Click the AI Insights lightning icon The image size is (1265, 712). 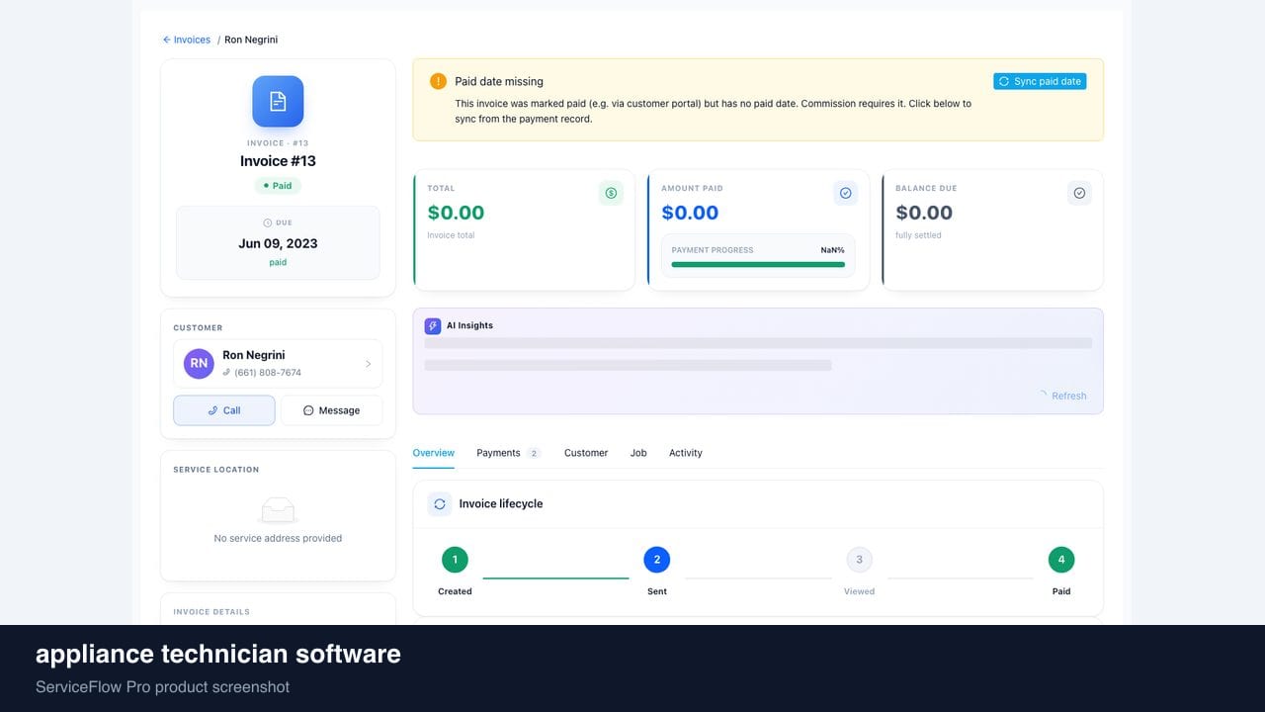tap(433, 325)
